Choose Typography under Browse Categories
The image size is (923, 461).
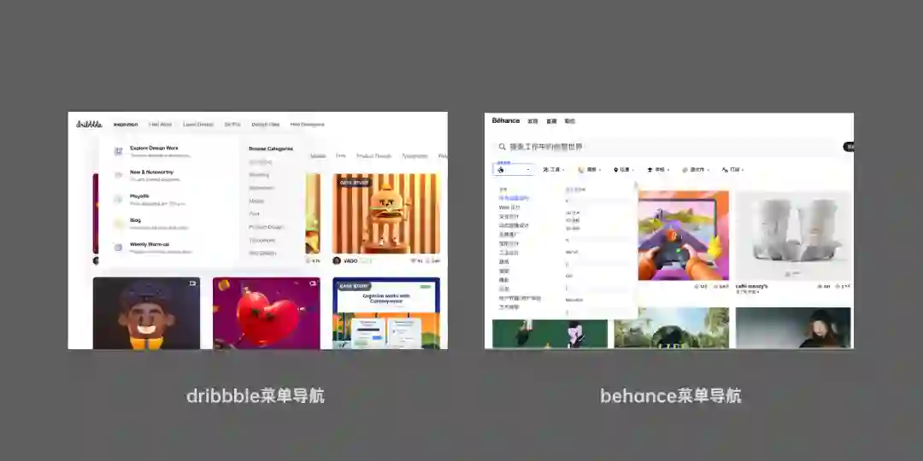(262, 241)
